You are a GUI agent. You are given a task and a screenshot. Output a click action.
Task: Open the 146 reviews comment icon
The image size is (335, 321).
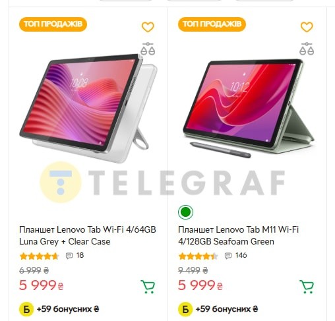point(228,256)
